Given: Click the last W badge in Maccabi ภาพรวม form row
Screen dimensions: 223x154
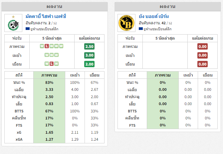Looking at the screenshot, I should pyautogui.click(x=61, y=46).
